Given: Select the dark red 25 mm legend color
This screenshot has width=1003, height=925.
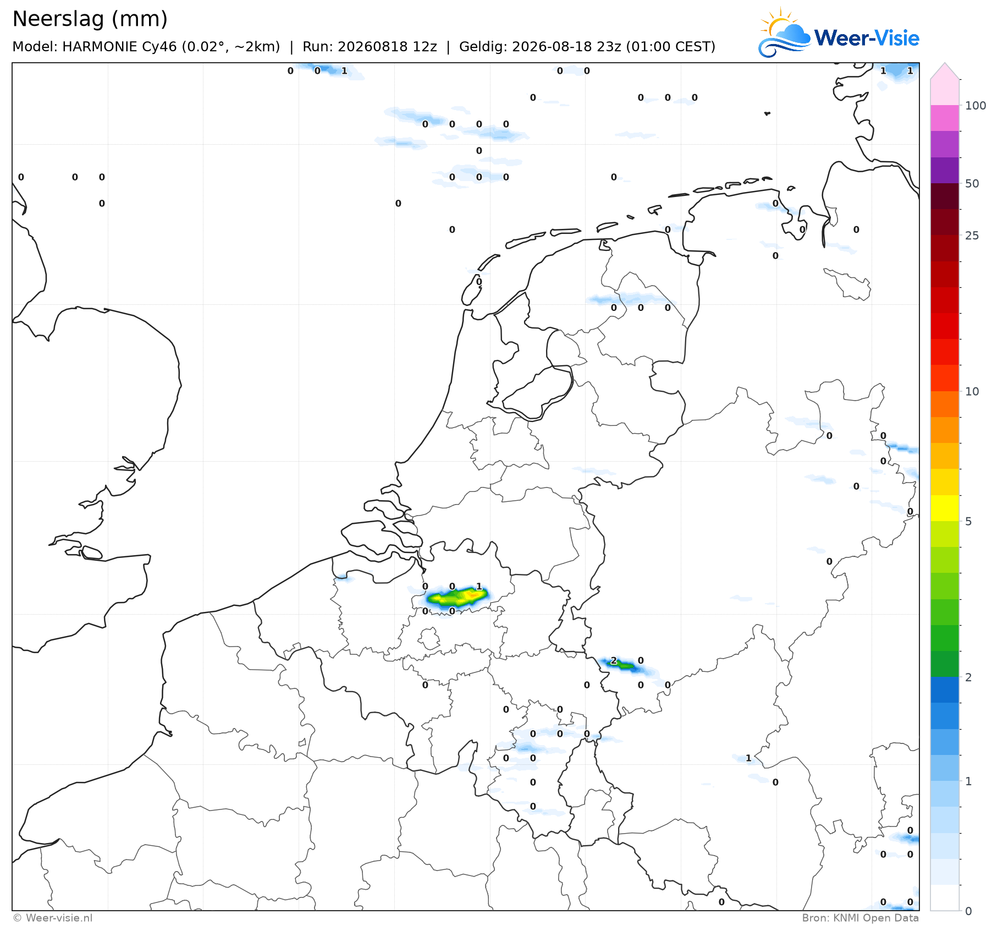Looking at the screenshot, I should pyautogui.click(x=945, y=222).
